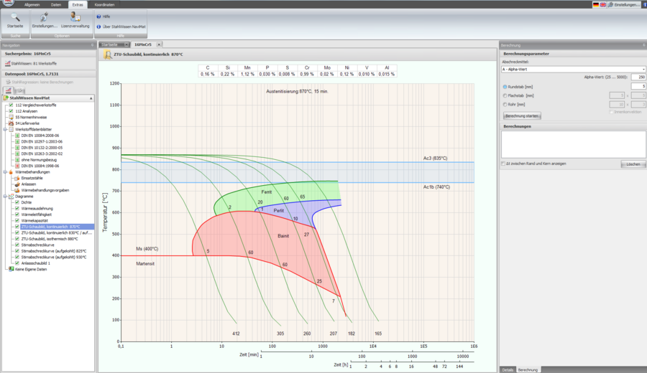This screenshot has height=373, width=647.
Task: Open Über StahlWissen NaviMat info
Action: point(98,27)
